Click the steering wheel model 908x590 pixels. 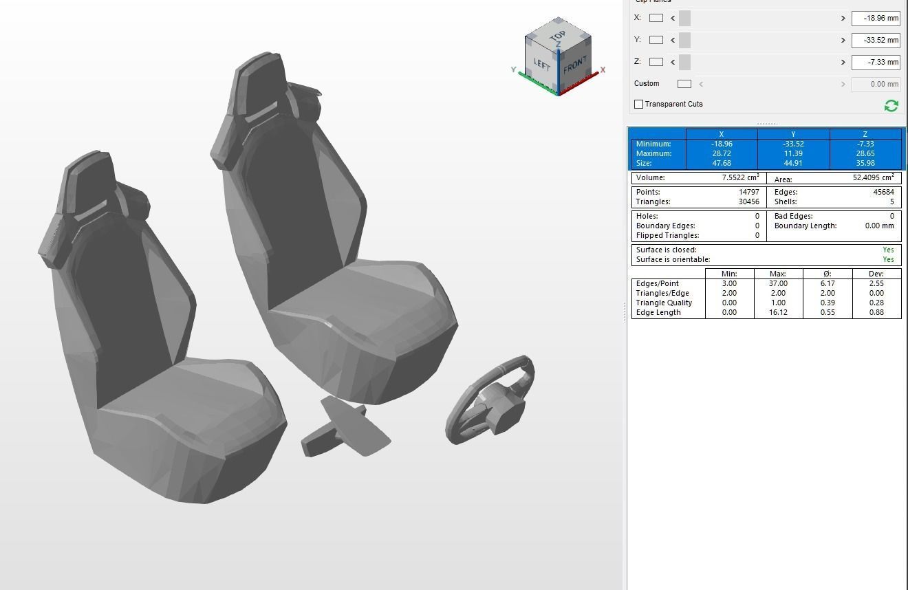[x=490, y=400]
